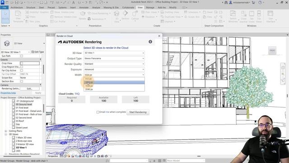Click the Properties help link
Image resolution: width=289 pixels, height=163 pixels.
tap(8, 93)
